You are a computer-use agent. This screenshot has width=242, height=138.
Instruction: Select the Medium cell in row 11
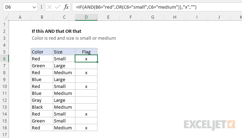click(x=64, y=93)
